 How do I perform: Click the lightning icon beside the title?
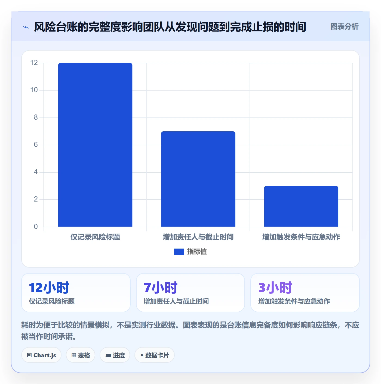pyautogui.click(x=26, y=27)
